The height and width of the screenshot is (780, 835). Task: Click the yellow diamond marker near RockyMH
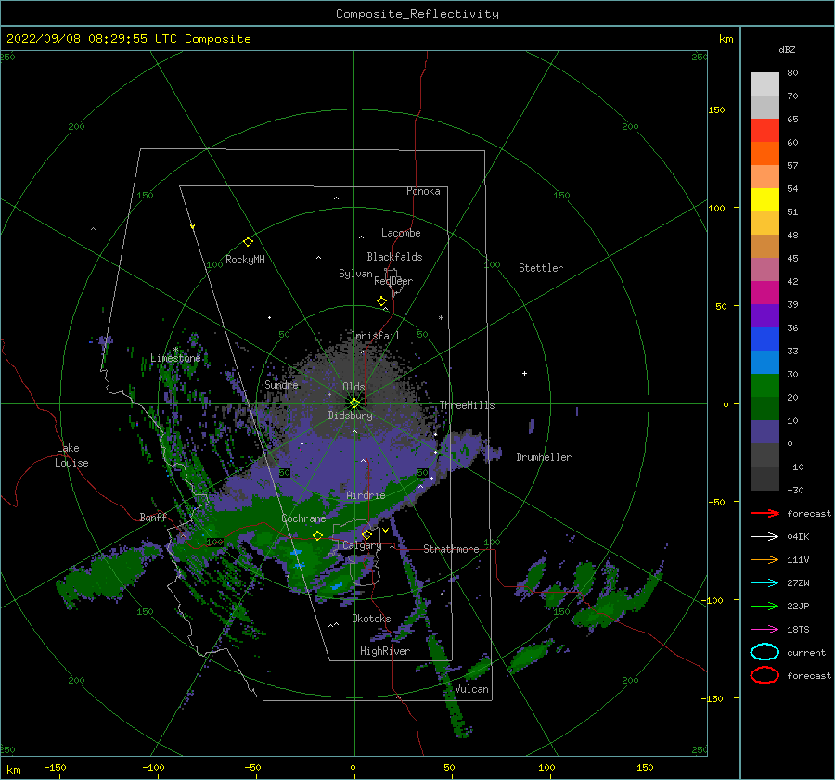248,242
